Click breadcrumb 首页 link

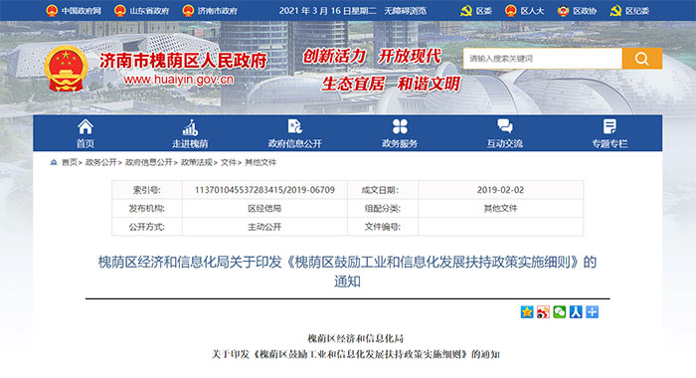[x=70, y=162]
